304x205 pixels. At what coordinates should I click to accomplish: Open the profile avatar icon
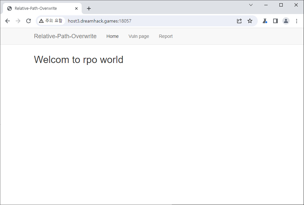coord(286,21)
